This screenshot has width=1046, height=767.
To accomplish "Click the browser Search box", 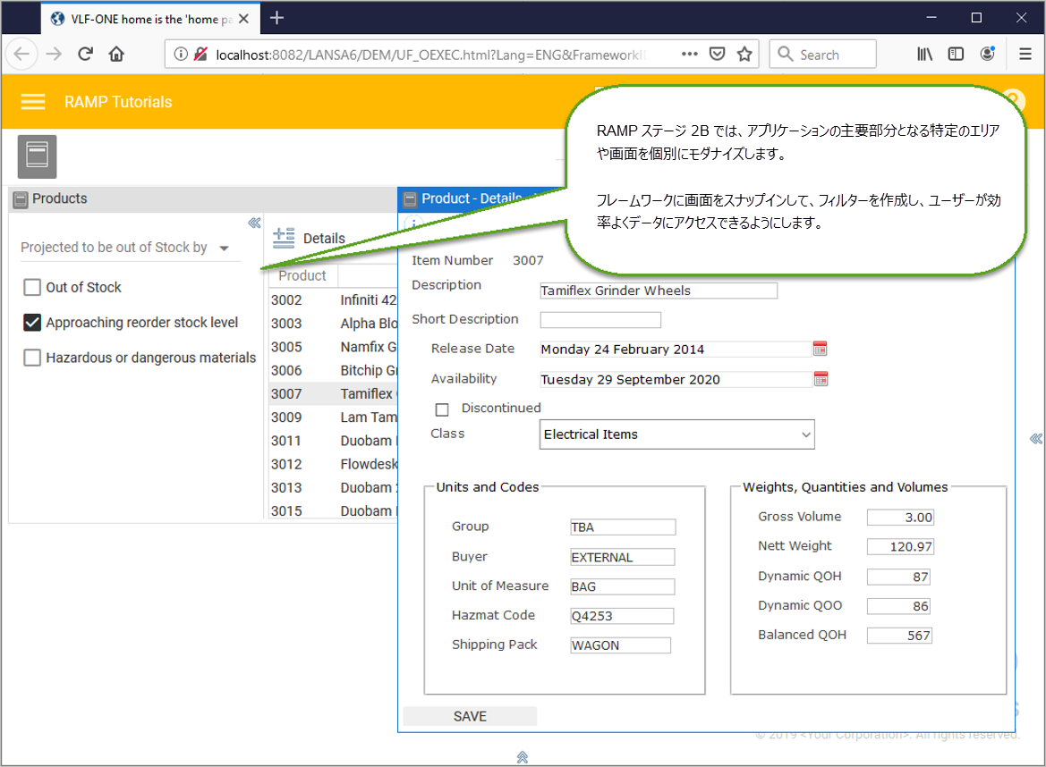I will point(822,54).
